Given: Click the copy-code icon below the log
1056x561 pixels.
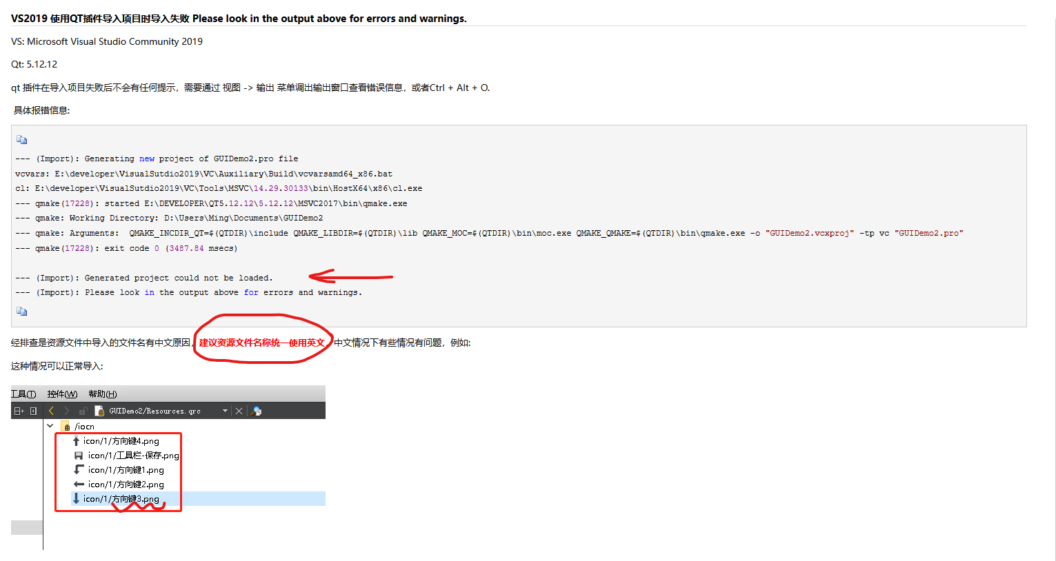Looking at the screenshot, I should 22,312.
